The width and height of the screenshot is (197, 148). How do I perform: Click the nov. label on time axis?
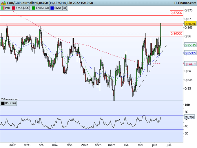55,145
